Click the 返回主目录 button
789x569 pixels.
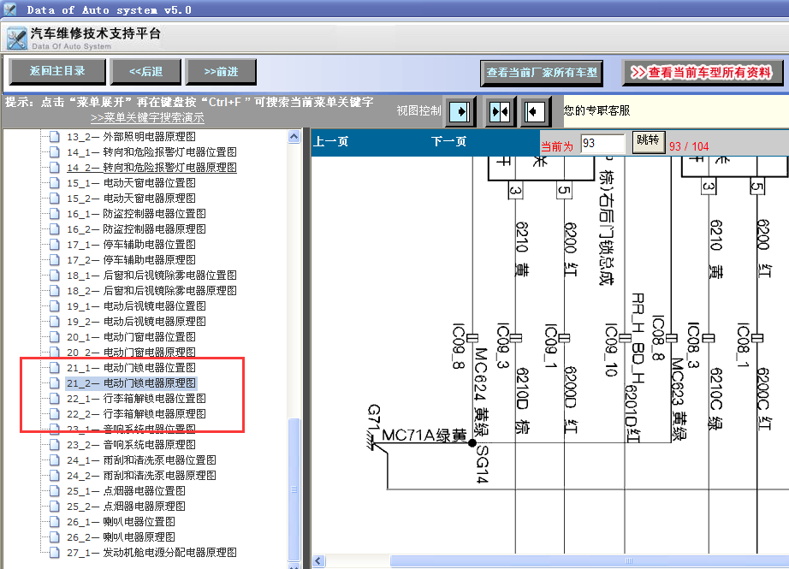click(x=57, y=71)
